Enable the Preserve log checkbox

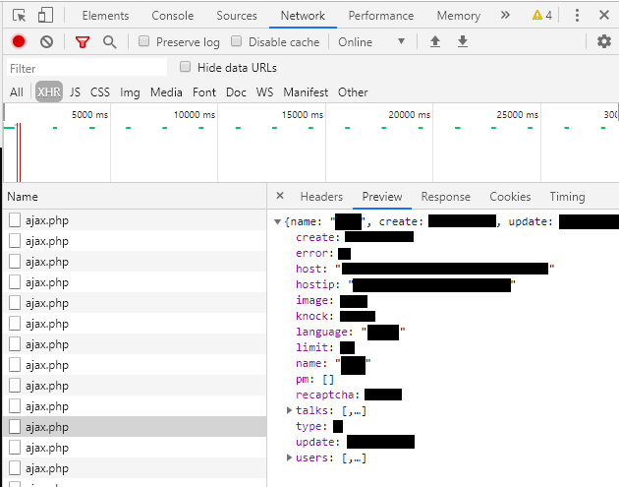[x=144, y=42]
